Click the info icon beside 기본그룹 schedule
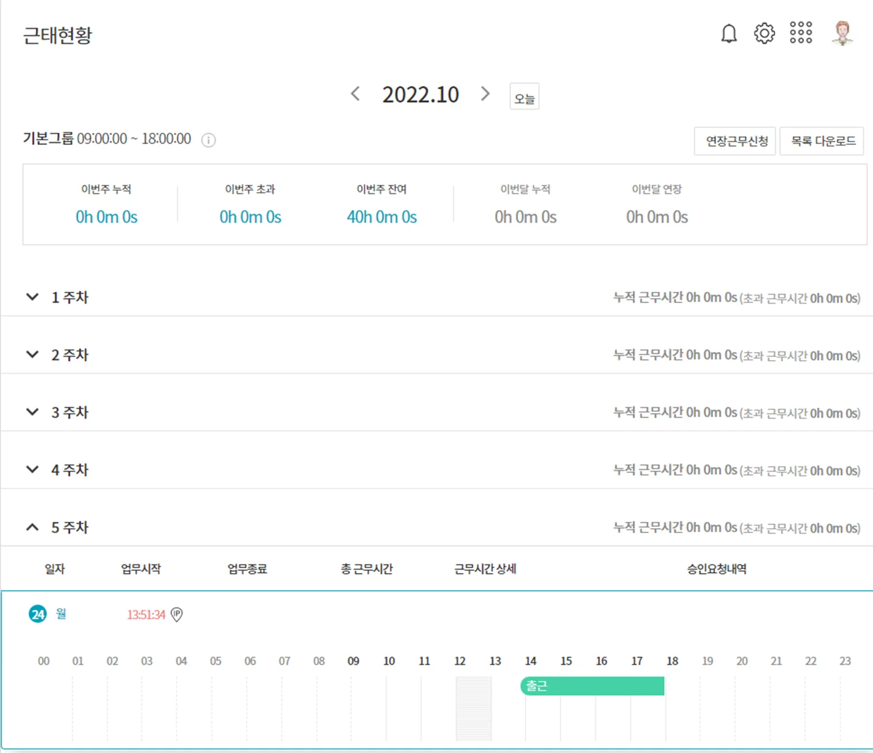 [208, 140]
